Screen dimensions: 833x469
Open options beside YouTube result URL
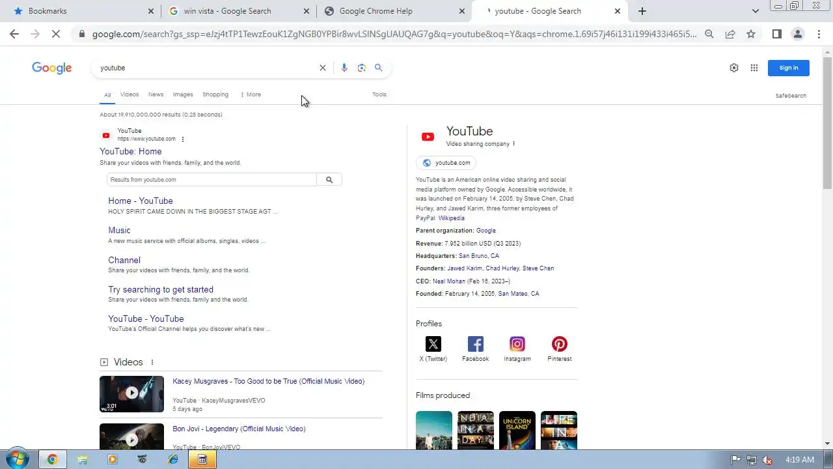tap(183, 139)
